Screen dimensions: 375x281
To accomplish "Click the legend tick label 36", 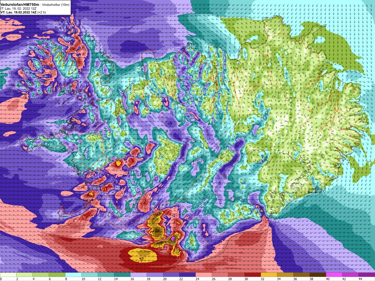I will click(295, 279).
